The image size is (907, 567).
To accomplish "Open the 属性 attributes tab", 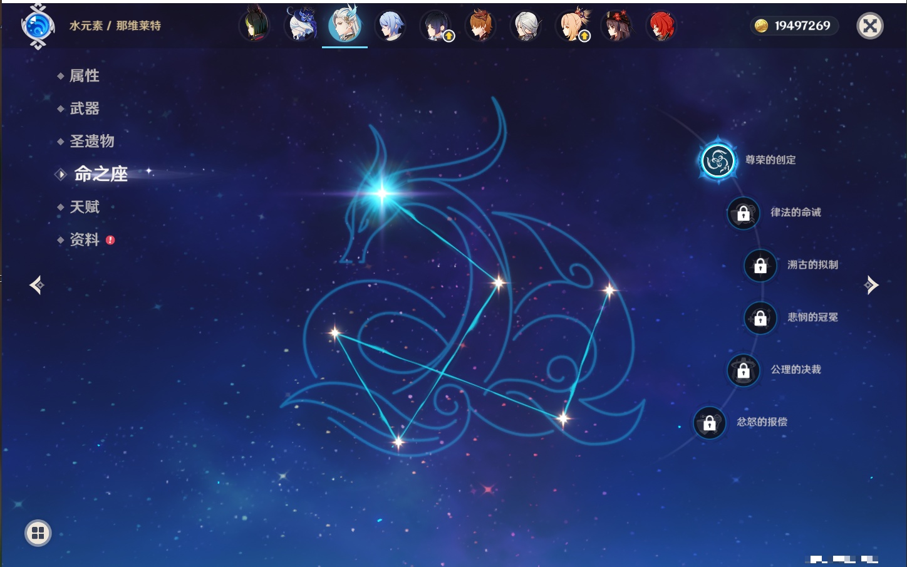I will pos(84,76).
